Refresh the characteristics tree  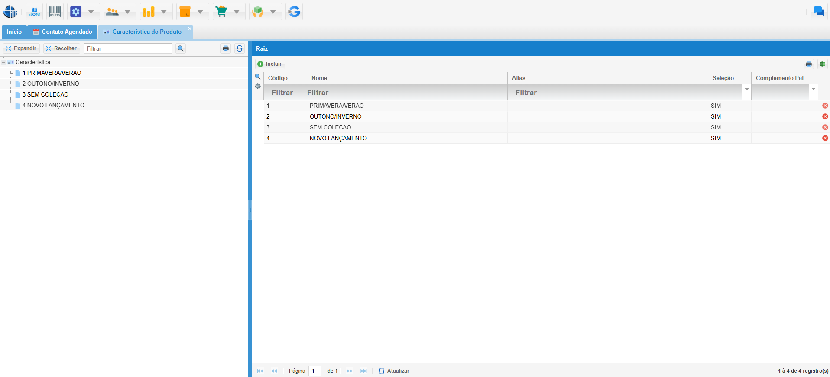click(240, 48)
